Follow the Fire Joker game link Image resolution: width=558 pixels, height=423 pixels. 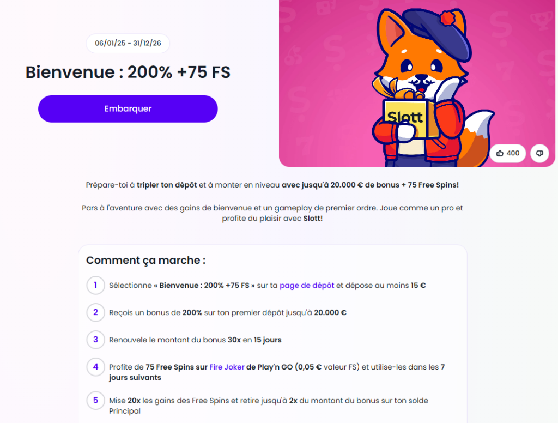pyautogui.click(x=227, y=367)
